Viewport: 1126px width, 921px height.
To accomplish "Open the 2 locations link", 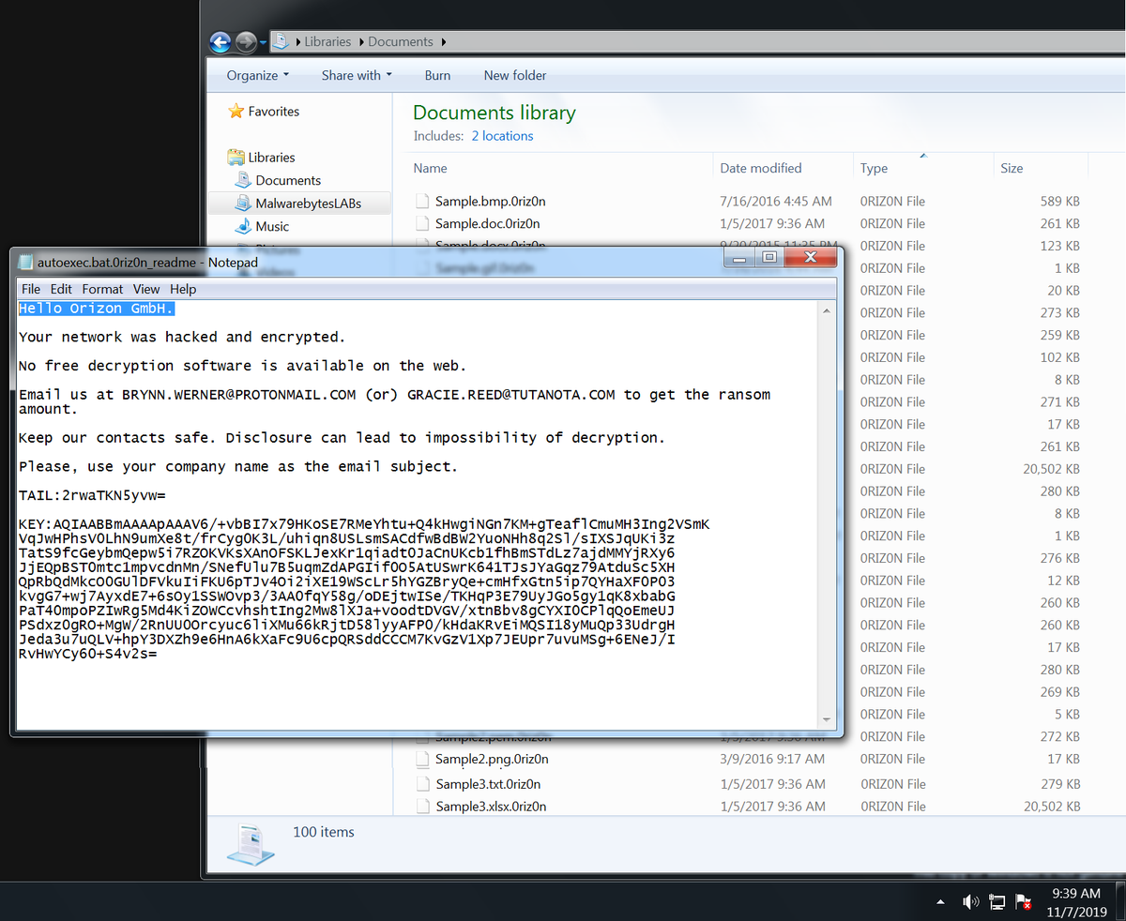I will point(502,135).
